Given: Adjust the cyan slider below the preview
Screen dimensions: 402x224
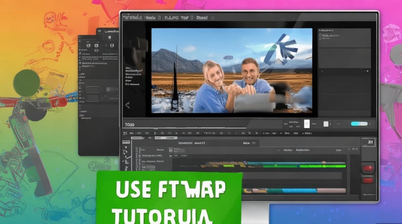Looking at the screenshot, I should pyautogui.click(x=359, y=124).
